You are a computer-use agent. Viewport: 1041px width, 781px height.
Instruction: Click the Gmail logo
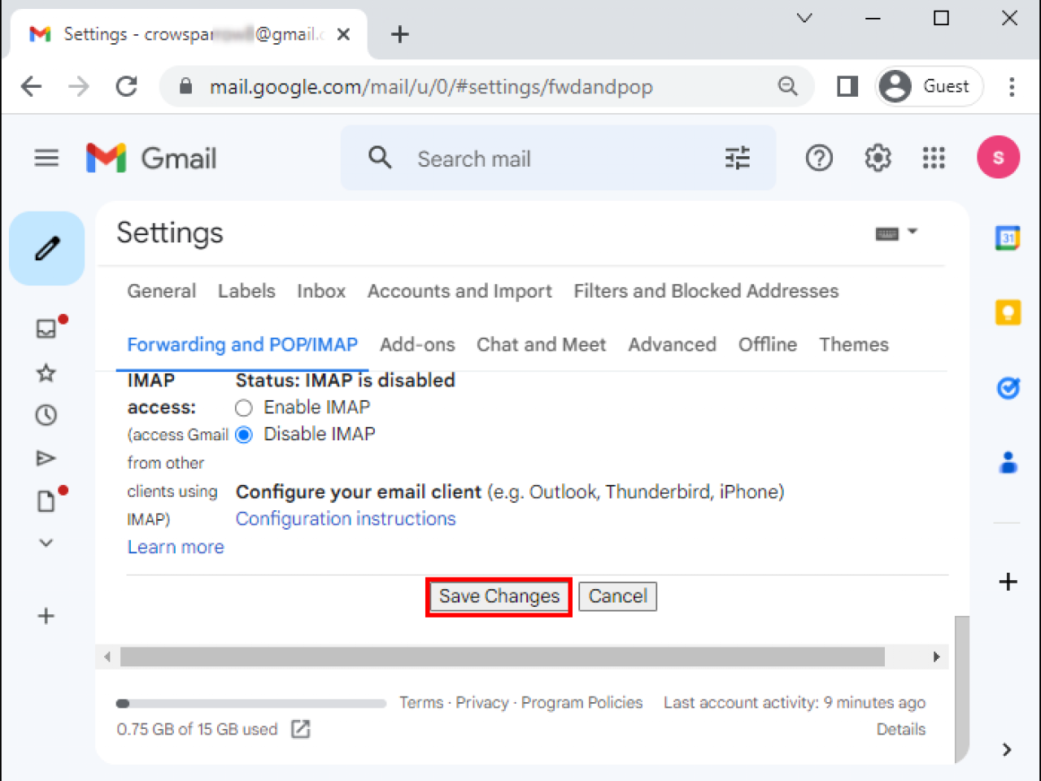click(x=151, y=158)
